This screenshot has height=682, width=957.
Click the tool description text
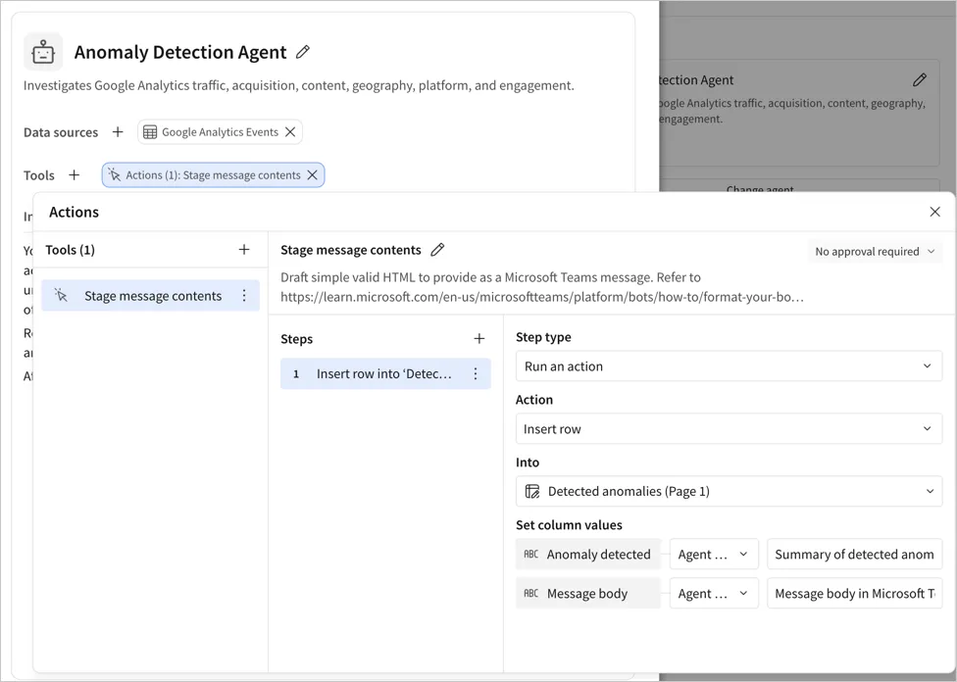click(x=542, y=287)
